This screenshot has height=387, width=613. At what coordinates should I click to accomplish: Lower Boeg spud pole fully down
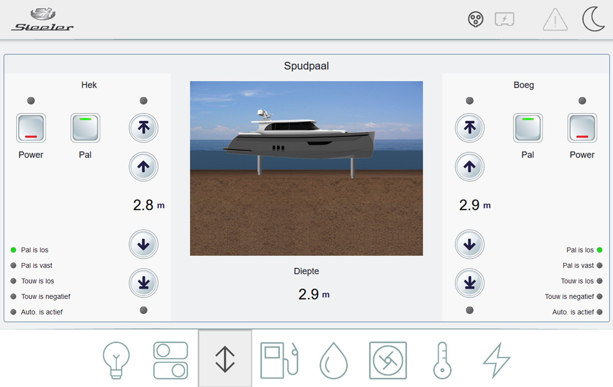coord(470,283)
